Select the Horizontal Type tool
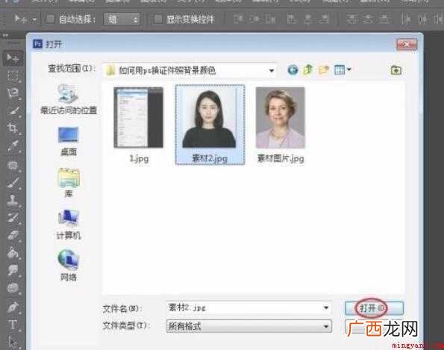444x350 pixels. point(13,325)
